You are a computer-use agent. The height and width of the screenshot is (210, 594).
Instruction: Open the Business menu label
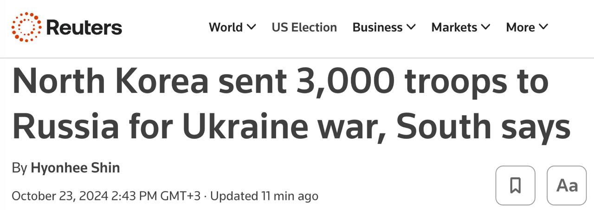pos(377,27)
